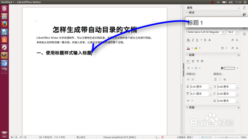This screenshot has height=139, width=248.
Task: Open font name dropdown arrow
Action: (x=224, y=32)
